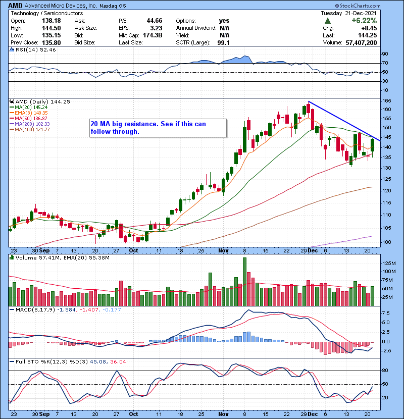Click the 125M label on volume axis
404x419 pixels.
pos(389,264)
